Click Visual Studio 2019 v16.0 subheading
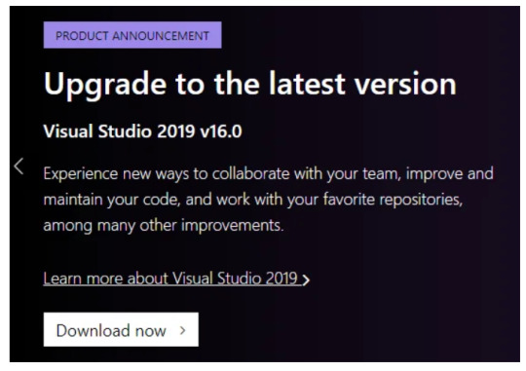Image resolution: width=526 pixels, height=371 pixels. tap(142, 130)
